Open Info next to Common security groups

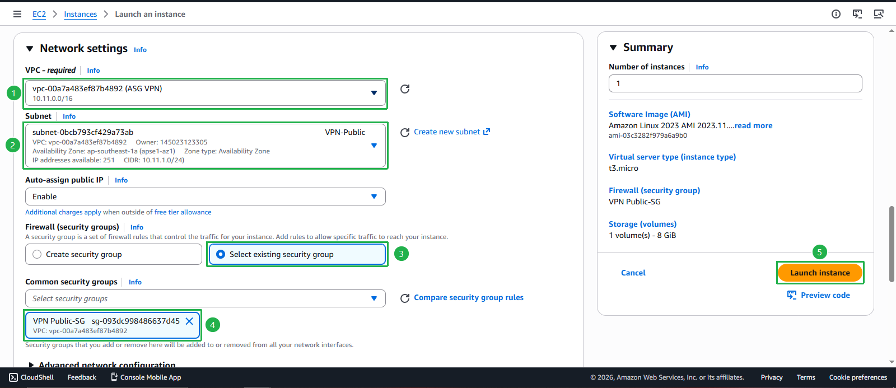click(135, 282)
